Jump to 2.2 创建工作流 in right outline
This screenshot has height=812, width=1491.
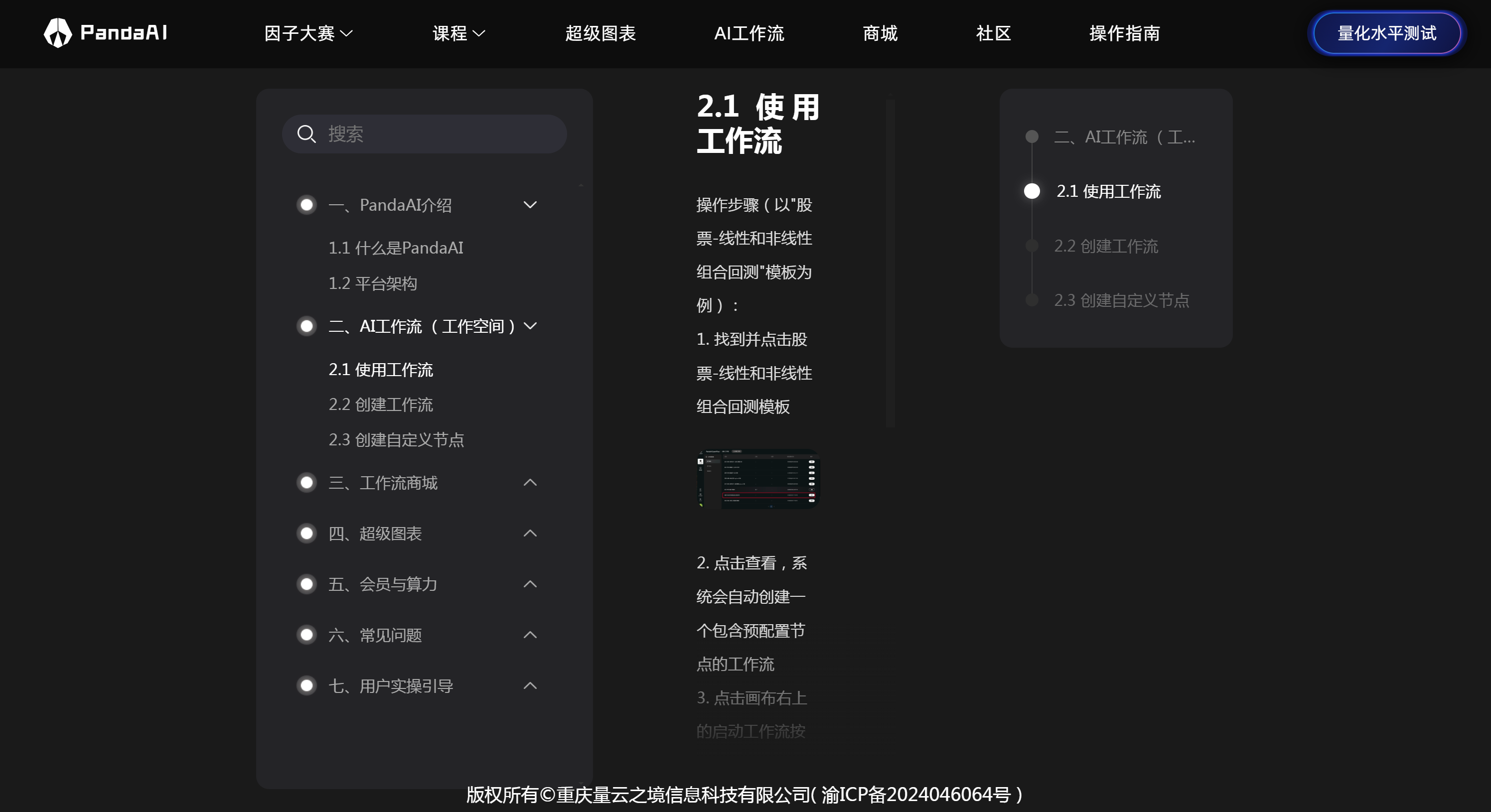click(1106, 246)
